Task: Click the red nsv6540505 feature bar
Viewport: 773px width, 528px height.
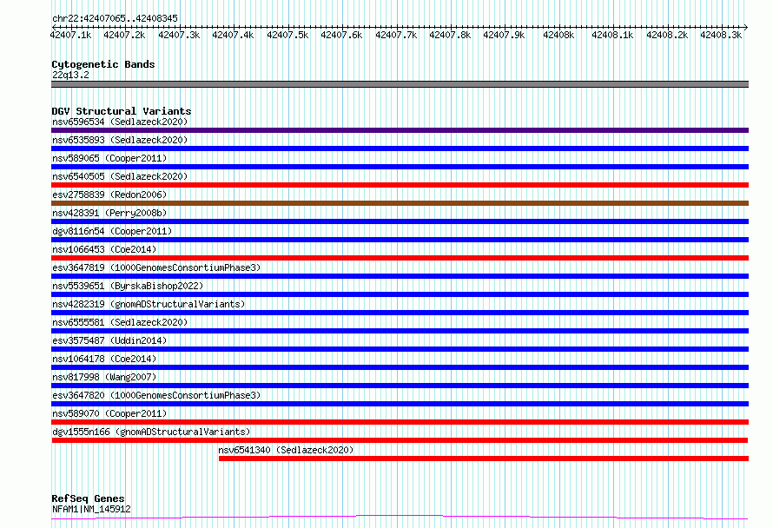Action: point(400,185)
